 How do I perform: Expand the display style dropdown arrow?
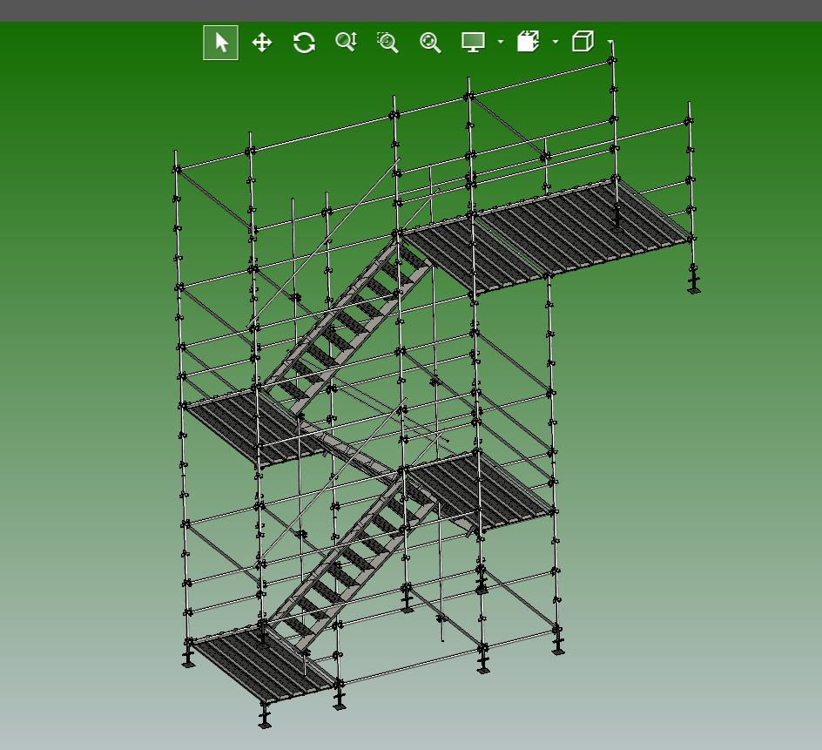click(x=501, y=42)
